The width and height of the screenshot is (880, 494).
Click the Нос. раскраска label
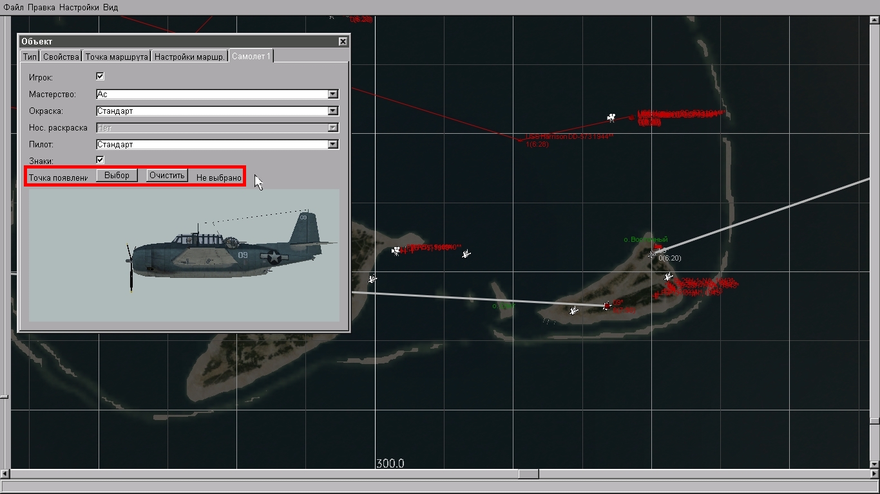(x=58, y=128)
